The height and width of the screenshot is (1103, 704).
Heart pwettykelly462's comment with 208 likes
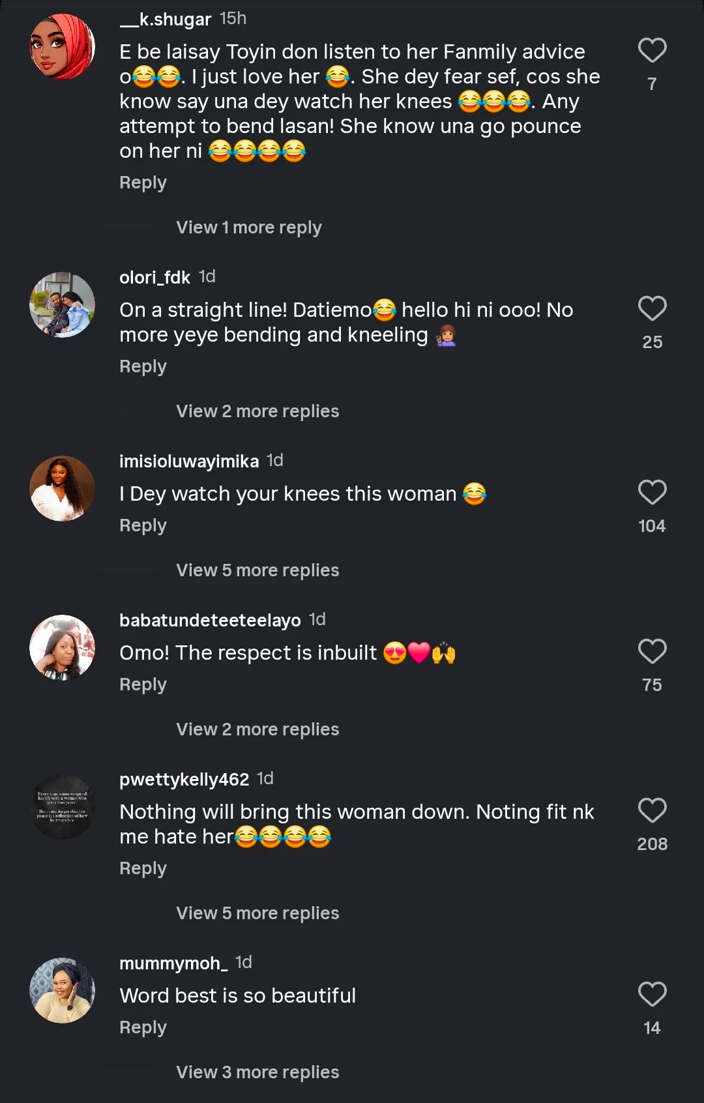652,811
